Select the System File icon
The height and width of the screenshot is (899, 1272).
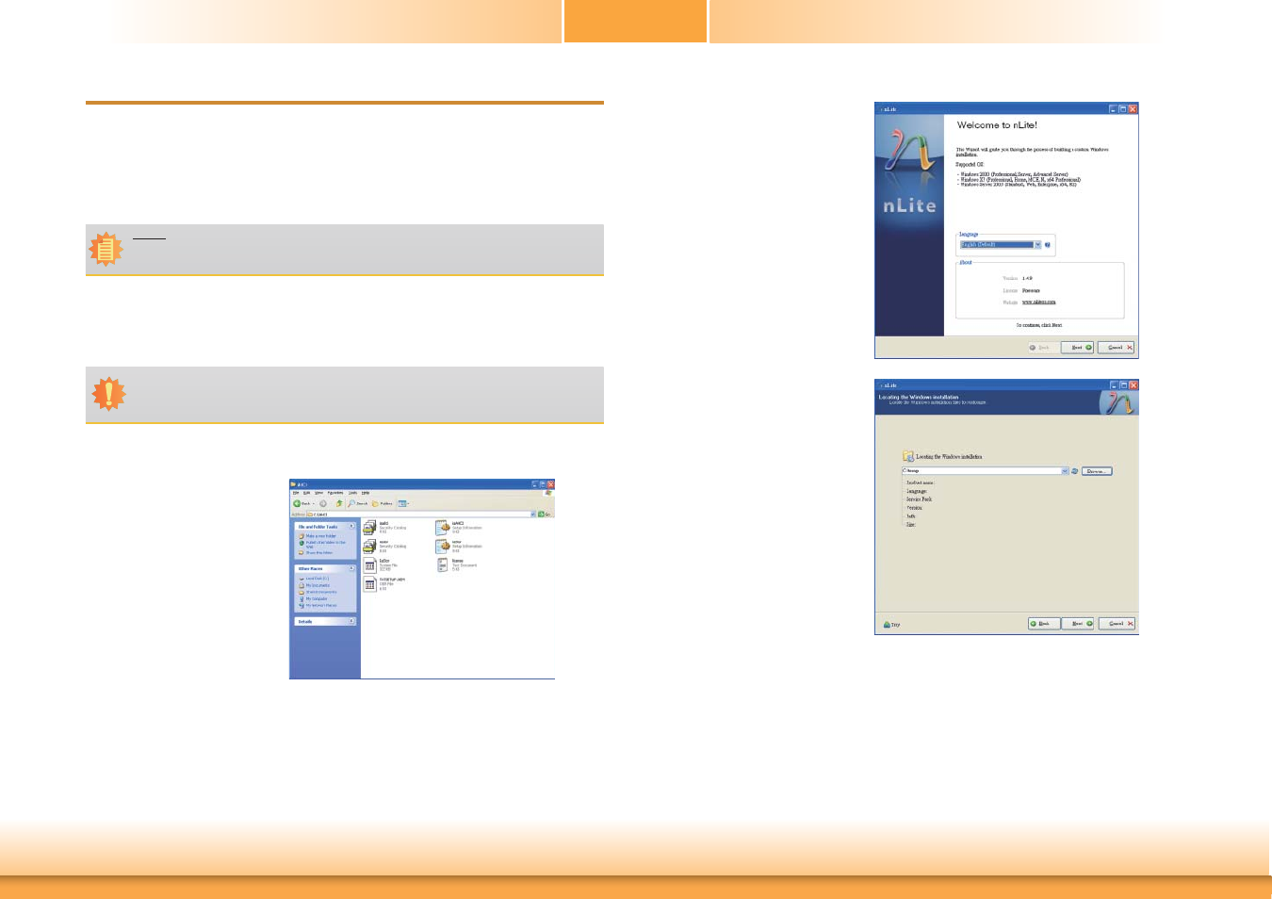pos(369,565)
